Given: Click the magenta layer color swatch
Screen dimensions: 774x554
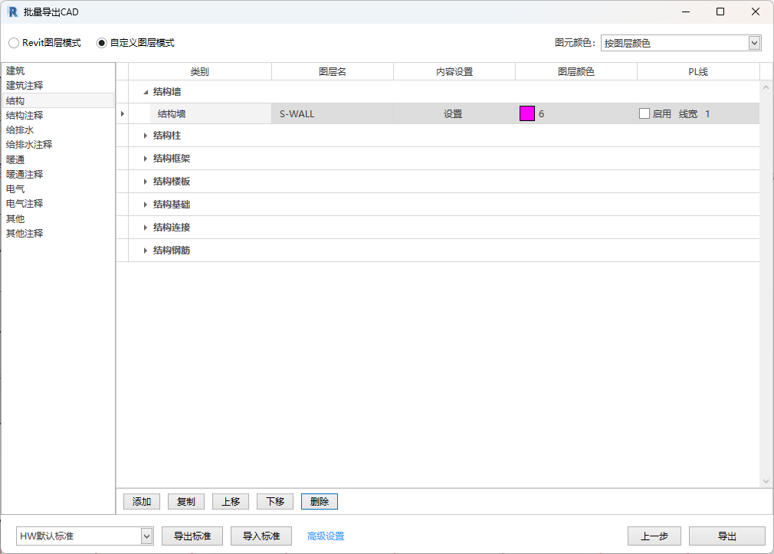Looking at the screenshot, I should click(x=527, y=113).
